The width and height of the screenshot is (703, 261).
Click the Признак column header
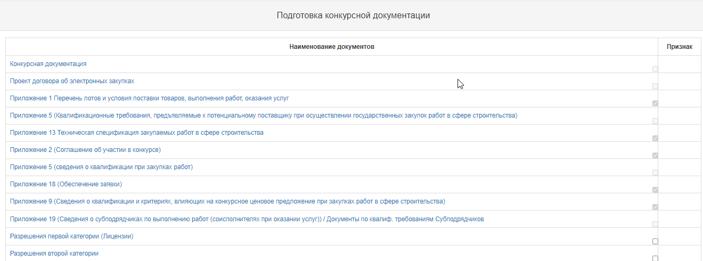(x=679, y=47)
